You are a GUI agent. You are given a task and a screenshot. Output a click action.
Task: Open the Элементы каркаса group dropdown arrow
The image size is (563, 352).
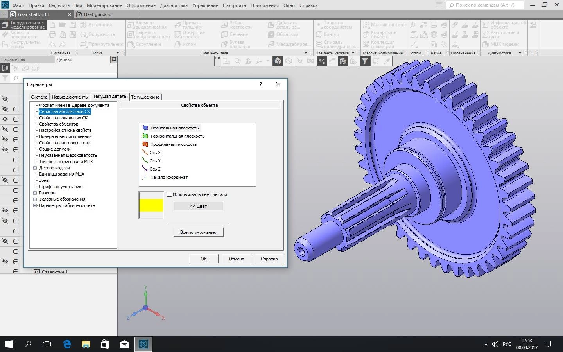(x=353, y=53)
